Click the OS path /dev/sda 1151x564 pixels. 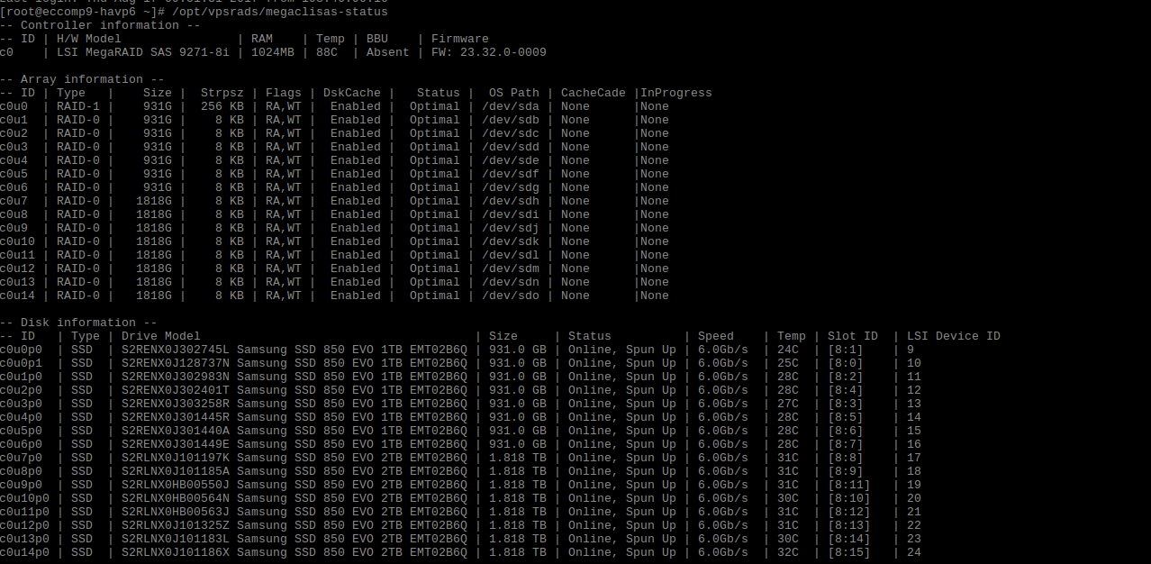[510, 106]
